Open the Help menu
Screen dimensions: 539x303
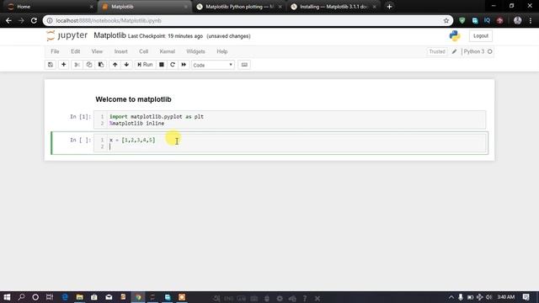(221, 51)
